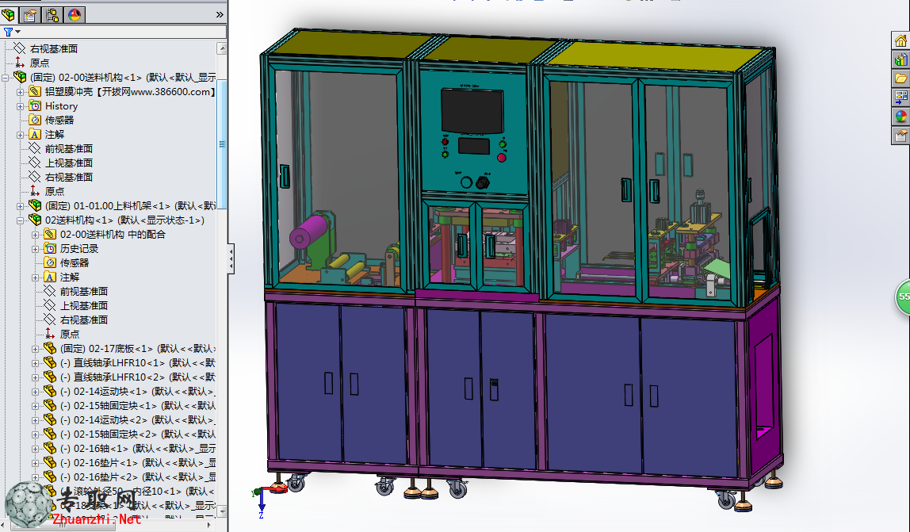Collapse the 02送料机构<1> subassembly

pyautogui.click(x=21, y=220)
